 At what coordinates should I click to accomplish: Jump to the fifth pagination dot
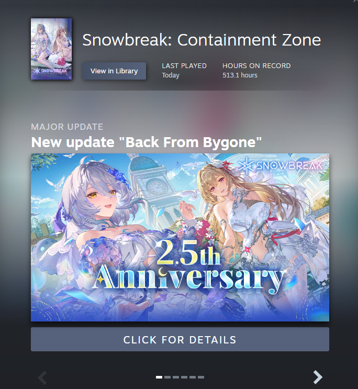(x=193, y=377)
